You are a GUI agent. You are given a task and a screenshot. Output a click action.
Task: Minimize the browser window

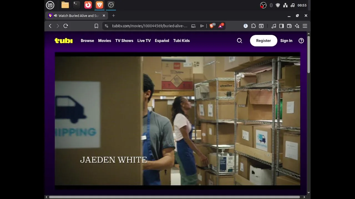pos(289,16)
